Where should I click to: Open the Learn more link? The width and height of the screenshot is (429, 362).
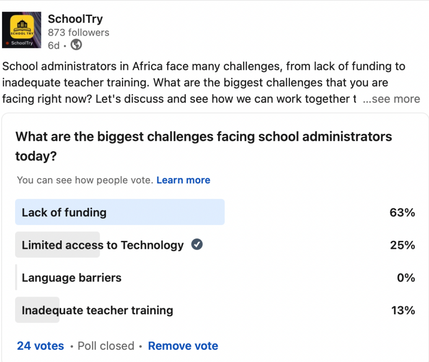[183, 180]
